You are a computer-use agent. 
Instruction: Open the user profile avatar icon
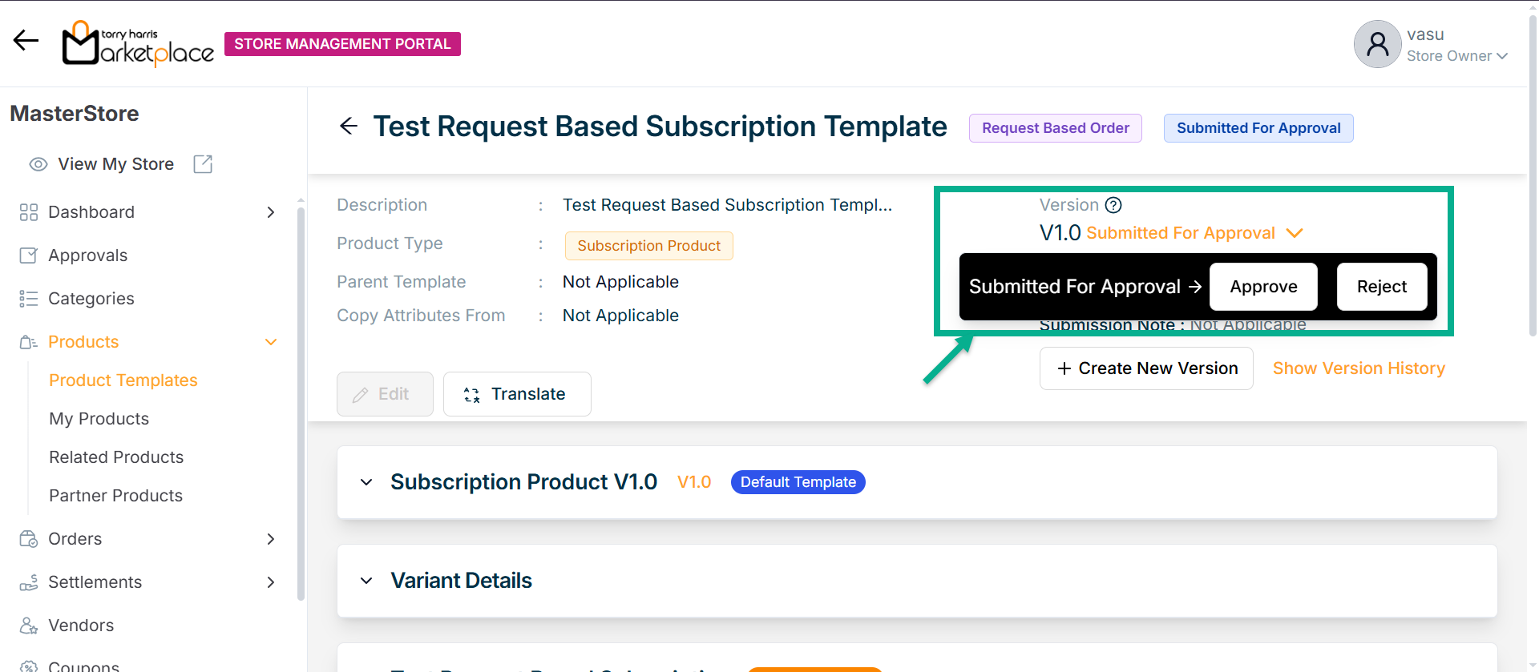[1377, 44]
